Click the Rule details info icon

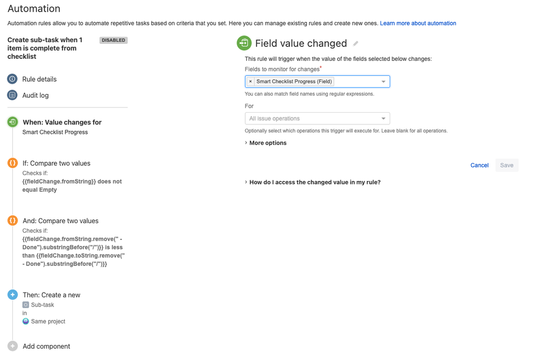coord(12,79)
